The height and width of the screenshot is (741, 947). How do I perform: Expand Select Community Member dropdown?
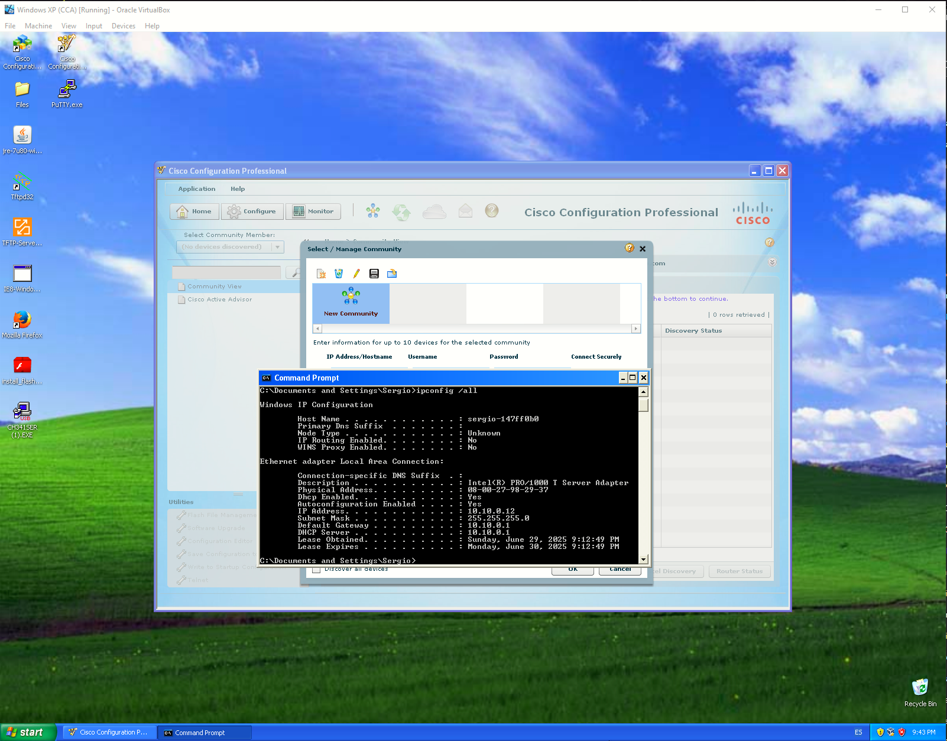click(x=277, y=247)
